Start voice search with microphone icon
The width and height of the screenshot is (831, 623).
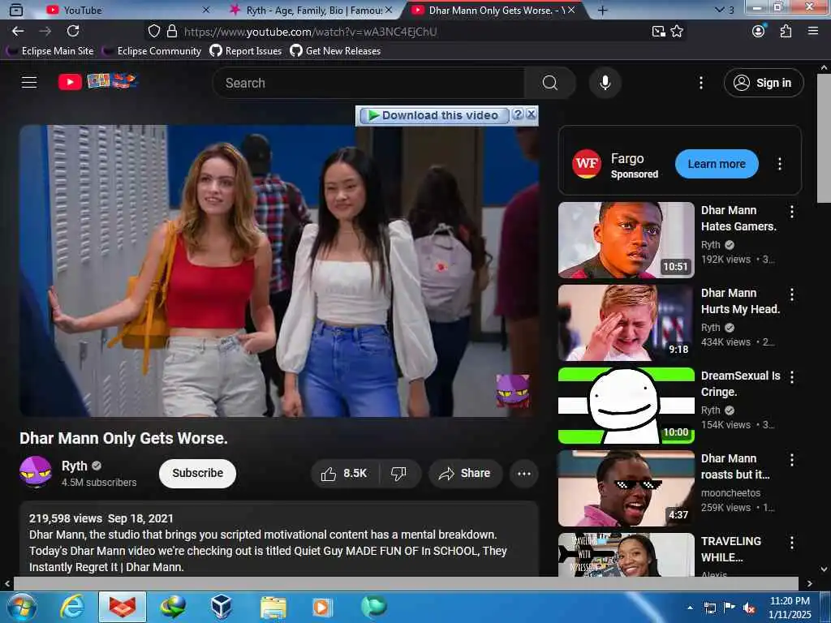tap(605, 83)
